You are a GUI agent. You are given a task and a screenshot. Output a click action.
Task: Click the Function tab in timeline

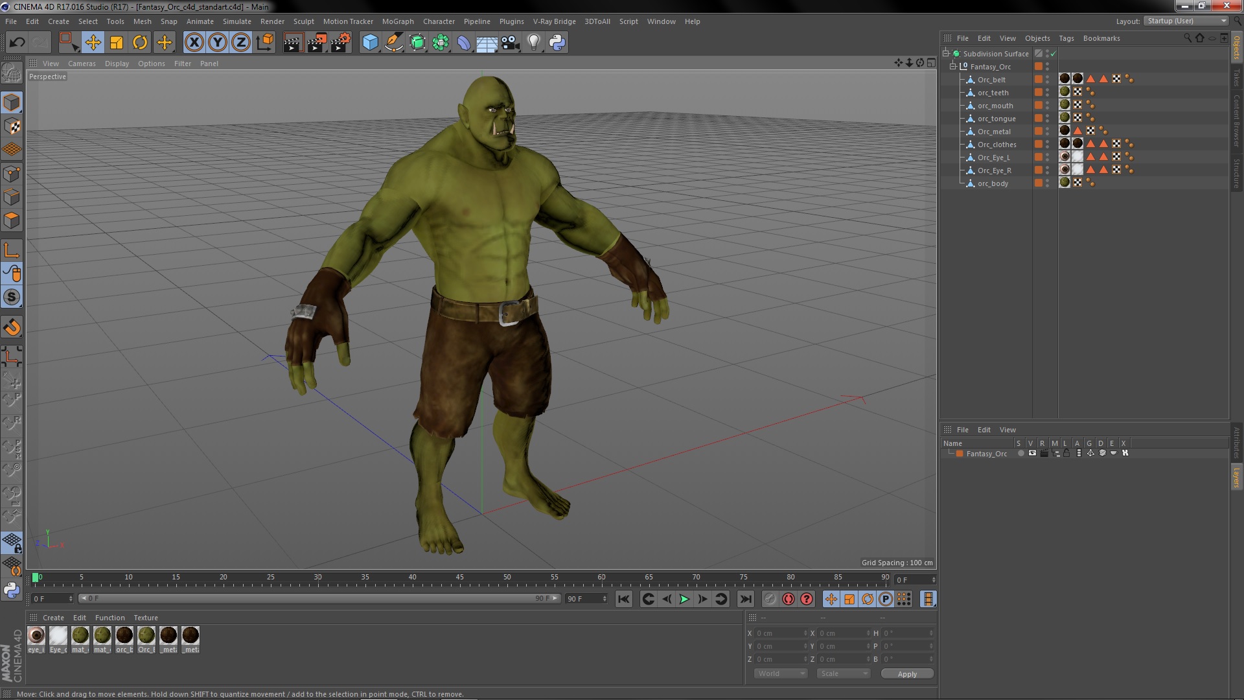pyautogui.click(x=108, y=617)
